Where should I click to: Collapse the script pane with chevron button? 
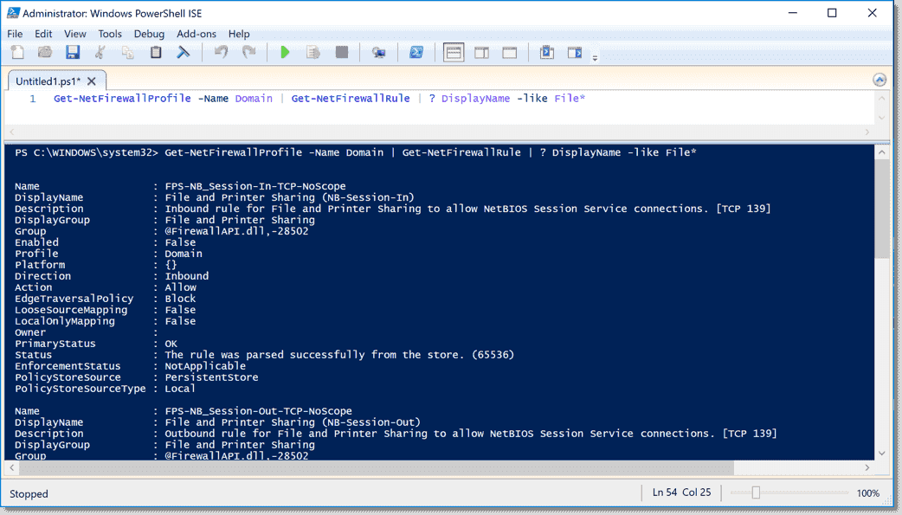[879, 80]
